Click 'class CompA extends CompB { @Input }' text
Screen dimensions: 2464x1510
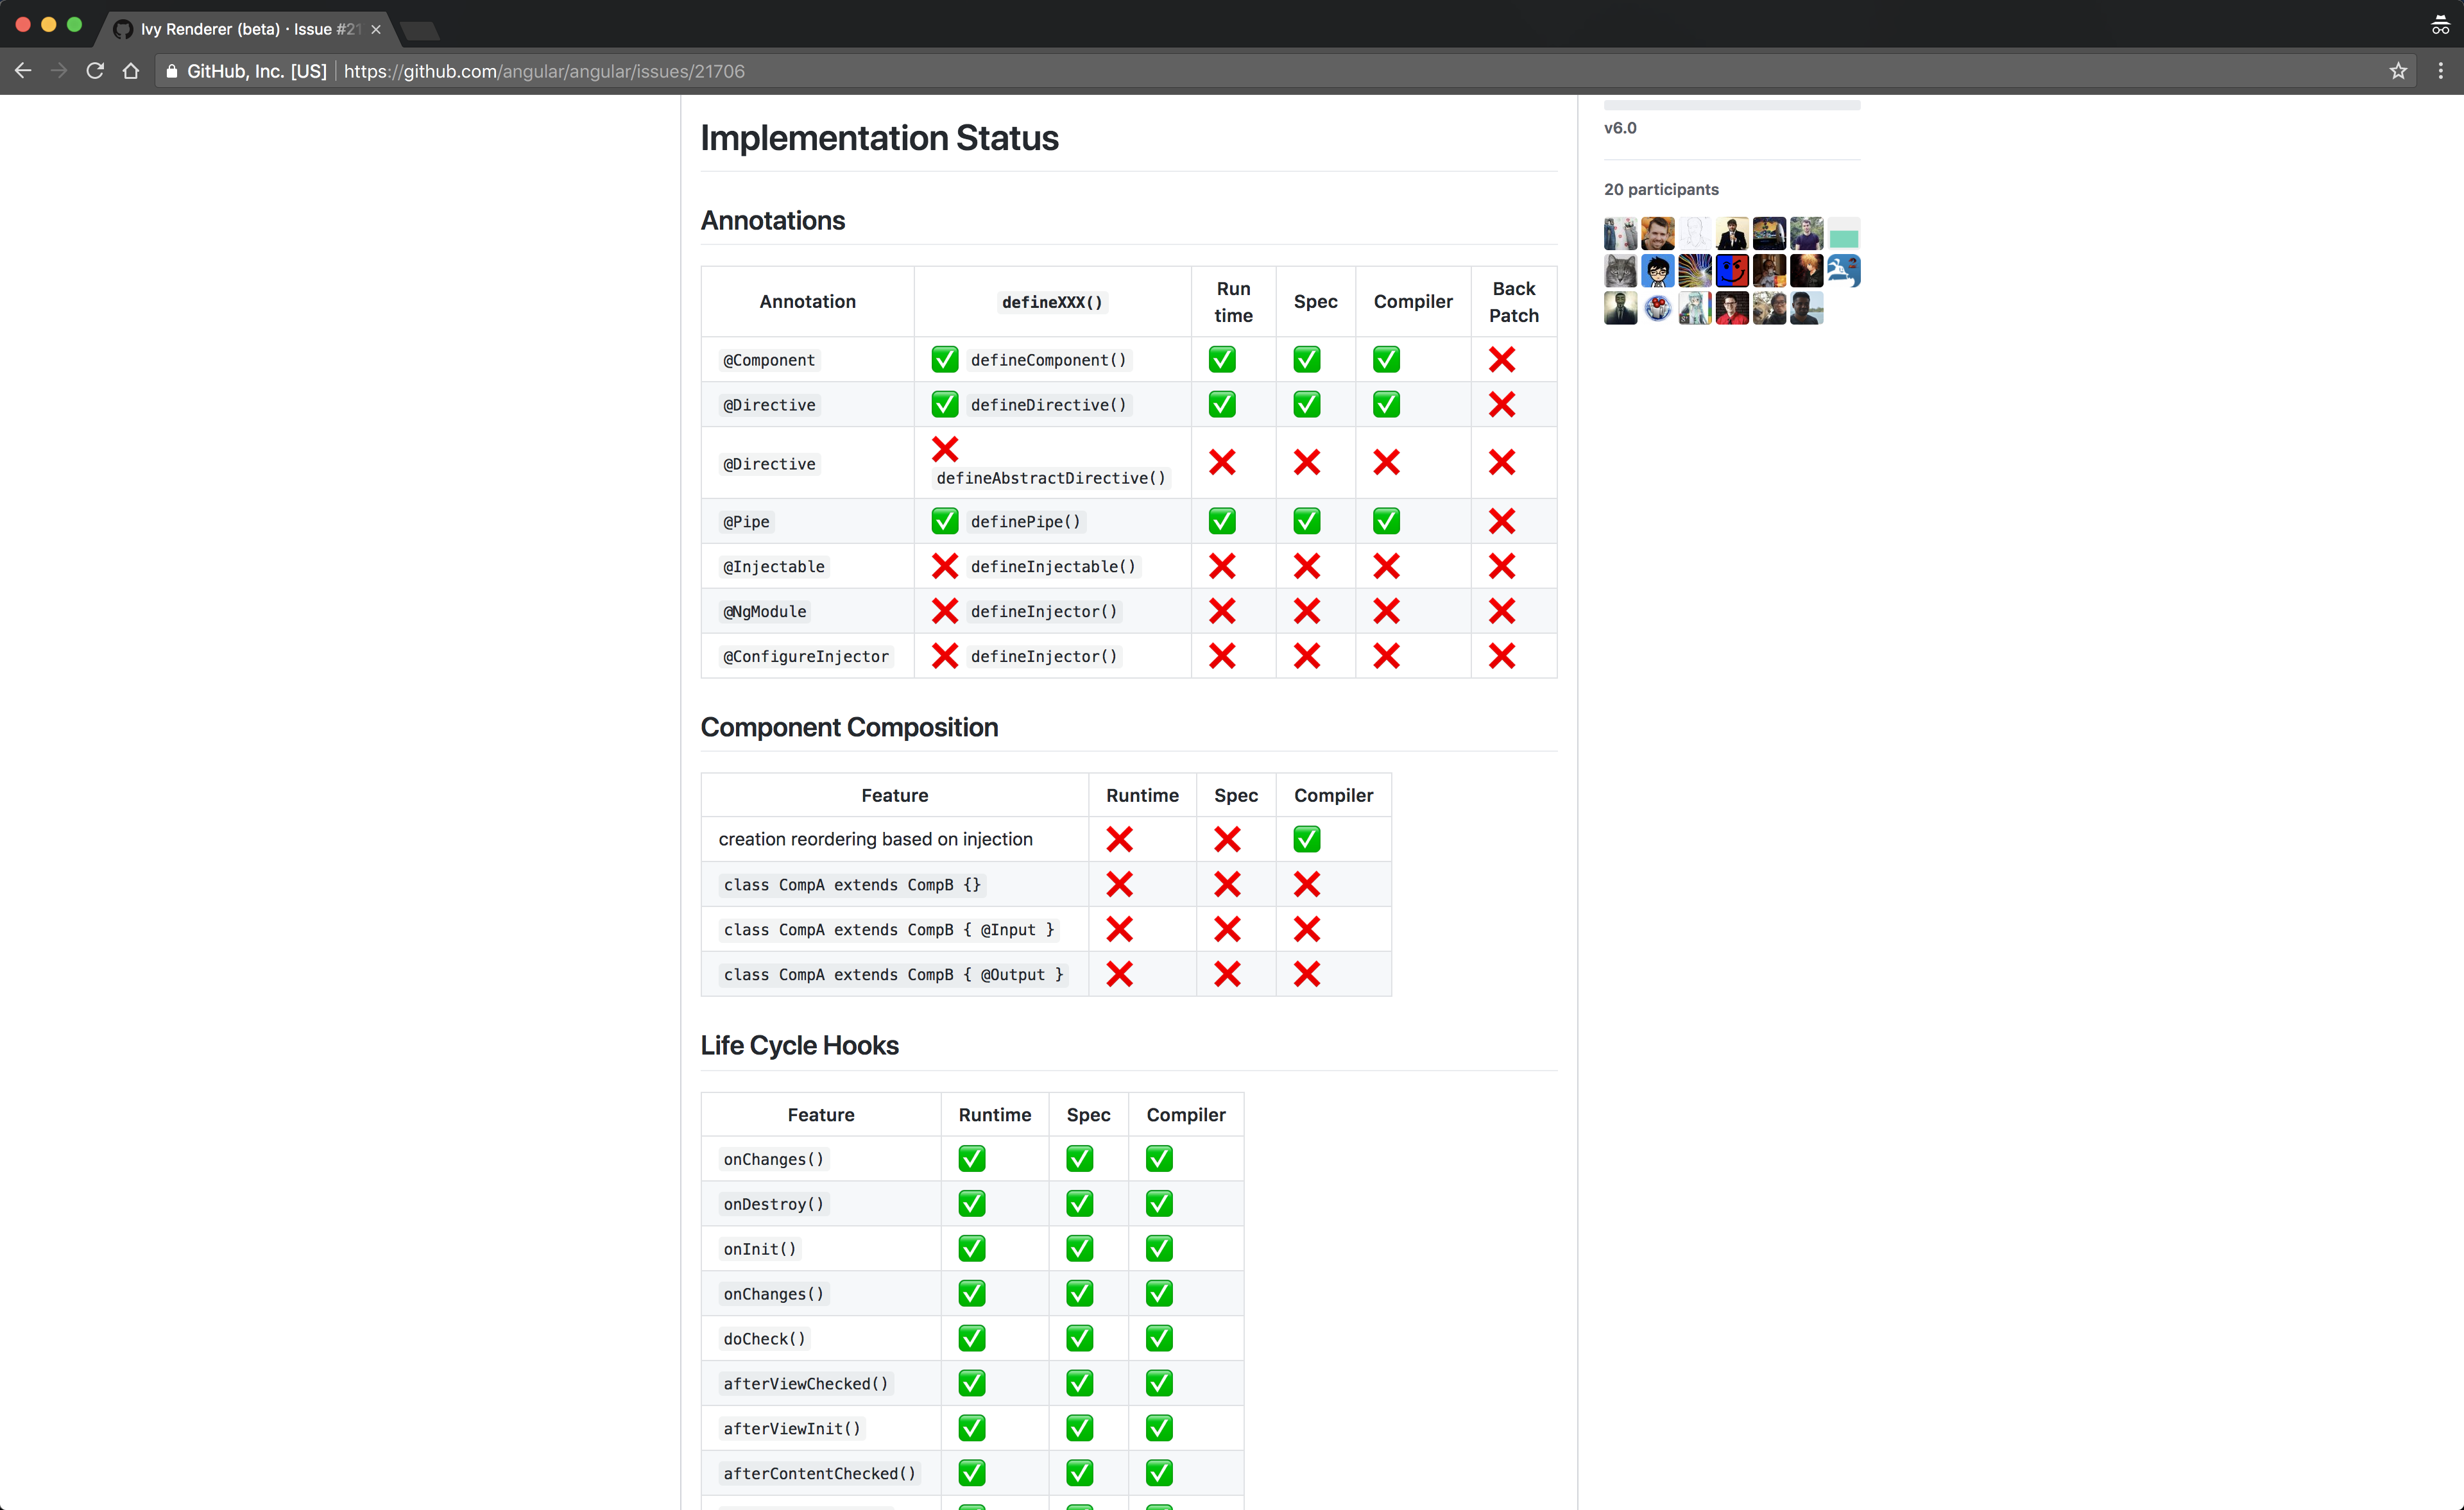tap(889, 930)
